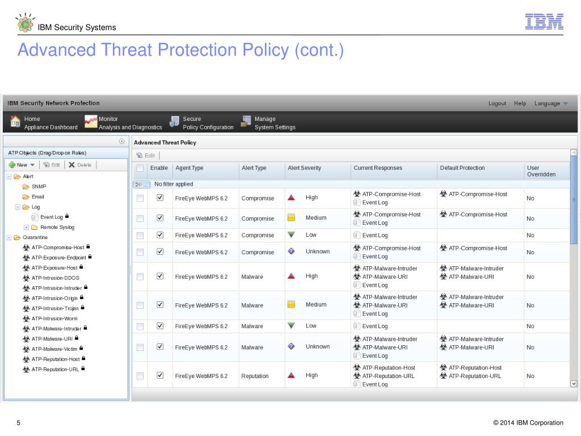Toggle the select-all checkbox in table header
581x436 pixels.
click(140, 168)
